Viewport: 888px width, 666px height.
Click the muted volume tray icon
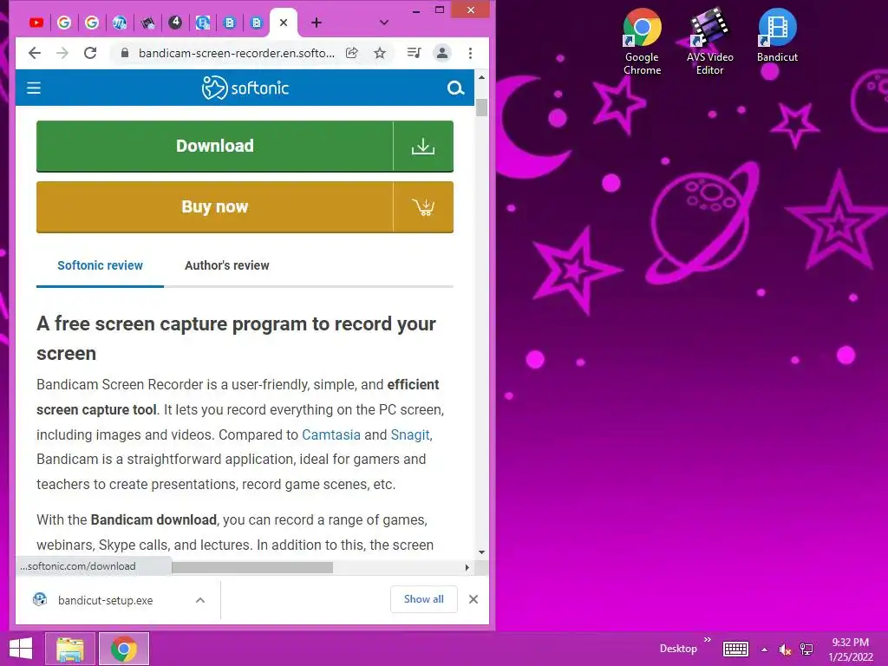tap(785, 650)
